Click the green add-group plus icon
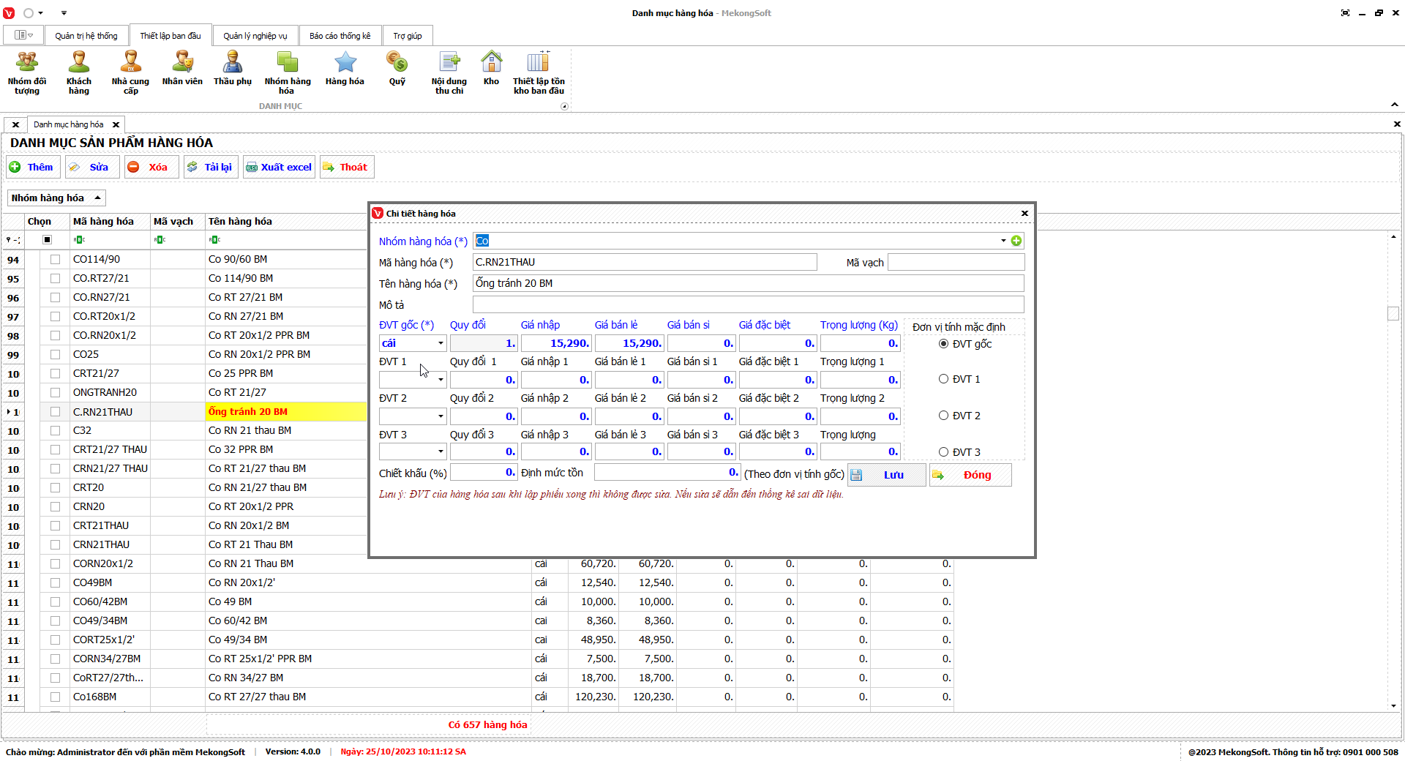This screenshot has width=1405, height=761. [1016, 241]
